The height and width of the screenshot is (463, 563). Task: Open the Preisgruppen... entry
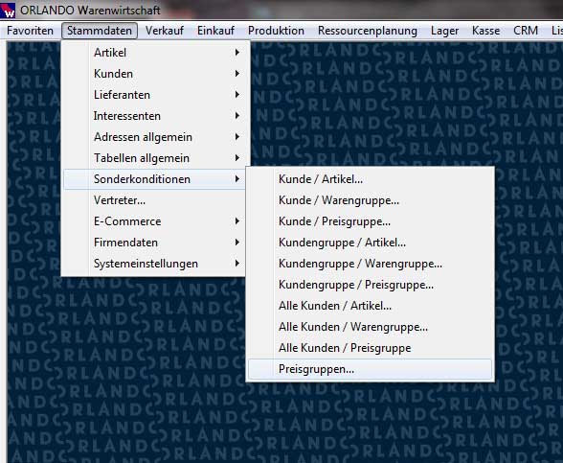click(370, 369)
